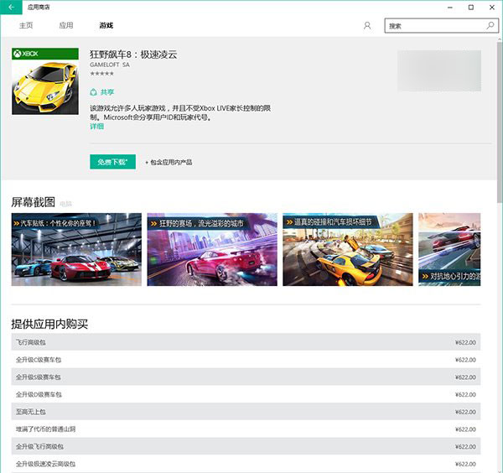Click the back arrow in the title bar
This screenshot has width=503, height=473.
pyautogui.click(x=10, y=8)
